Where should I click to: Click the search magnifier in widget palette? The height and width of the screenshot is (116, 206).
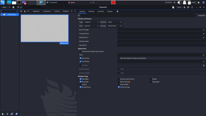click(21, 11)
